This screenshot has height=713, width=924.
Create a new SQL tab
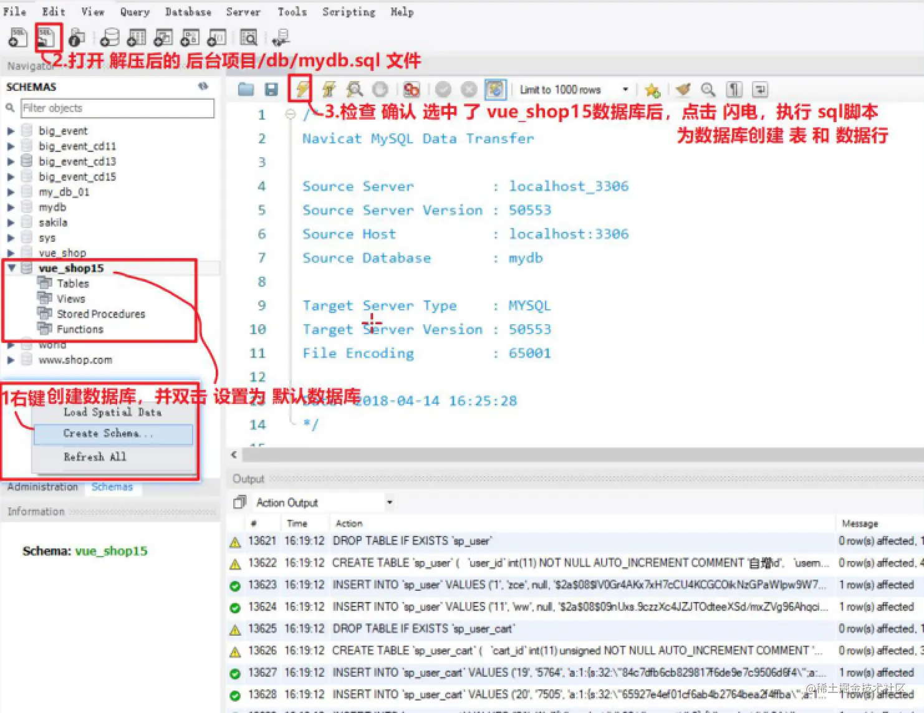tap(17, 37)
